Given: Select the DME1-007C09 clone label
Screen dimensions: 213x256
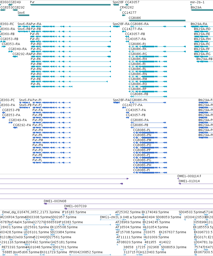Looking at the screenshot, I should 75,206.
